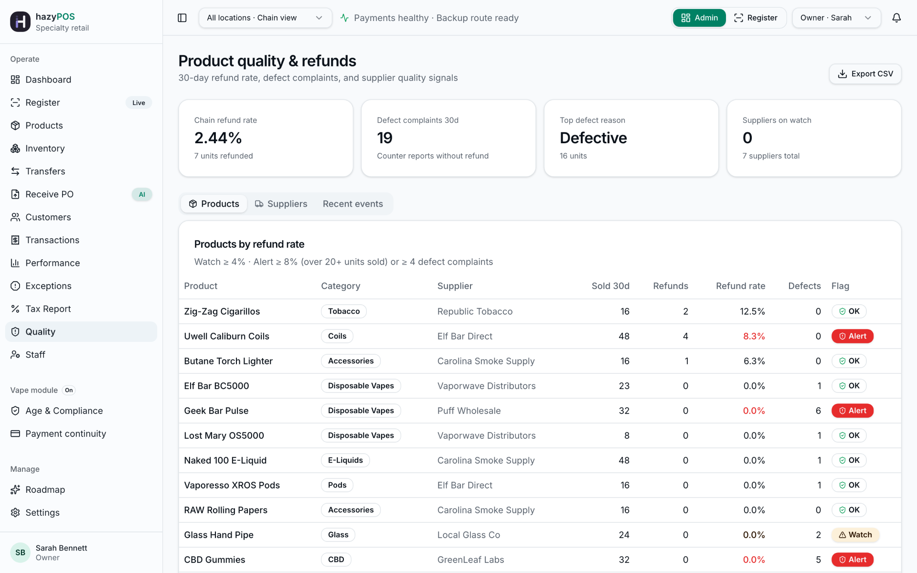Click the Suppliers tab truck icon
Image resolution: width=917 pixels, height=573 pixels.
click(259, 204)
